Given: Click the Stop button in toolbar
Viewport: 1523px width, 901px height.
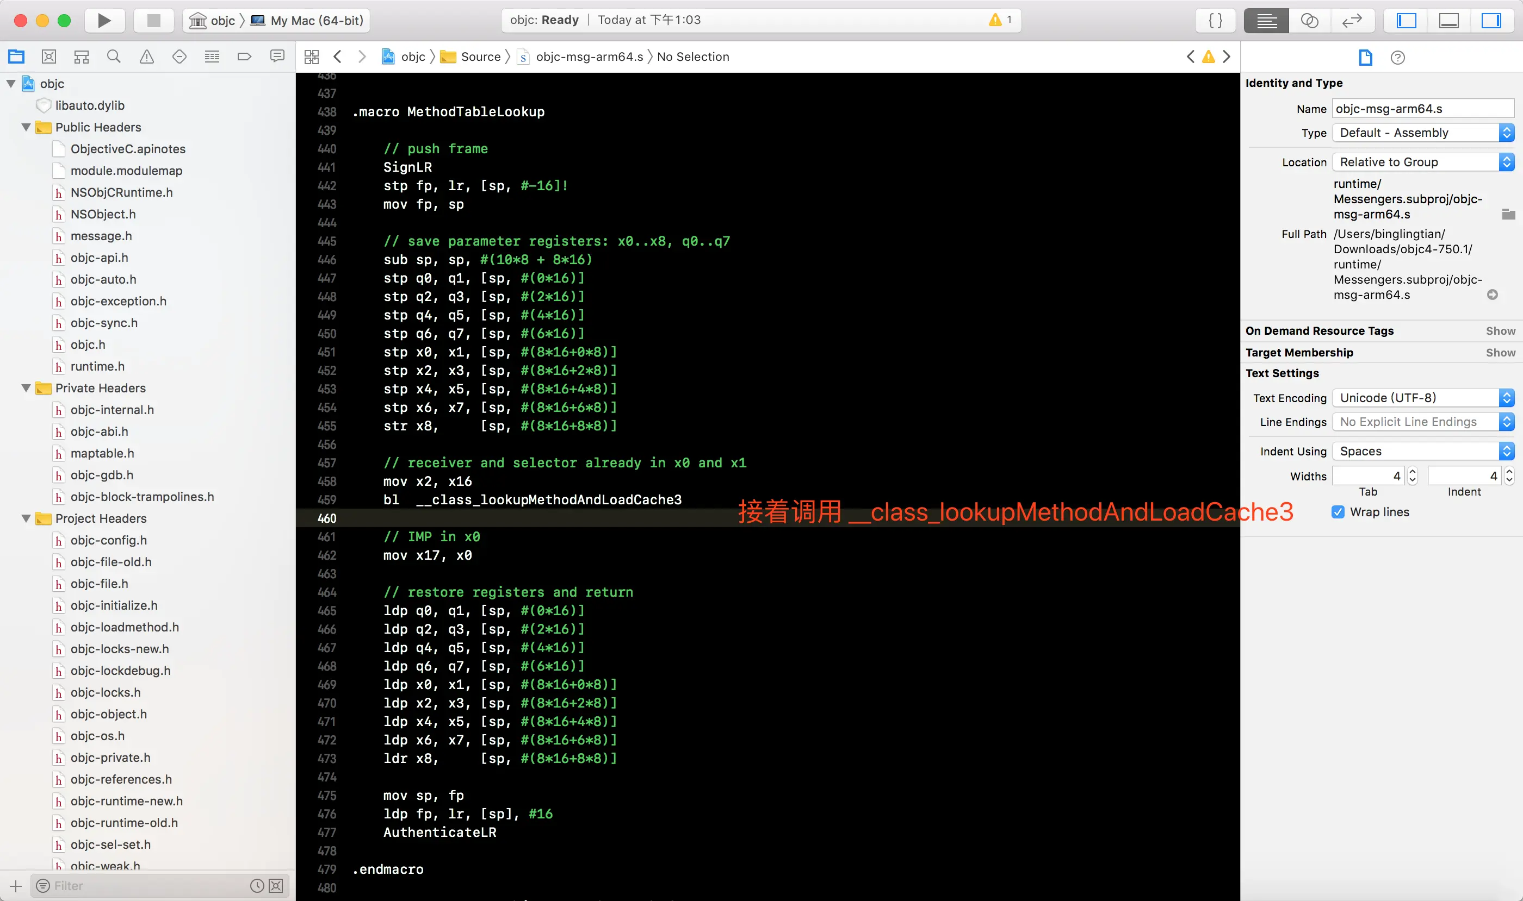Looking at the screenshot, I should click(x=153, y=21).
